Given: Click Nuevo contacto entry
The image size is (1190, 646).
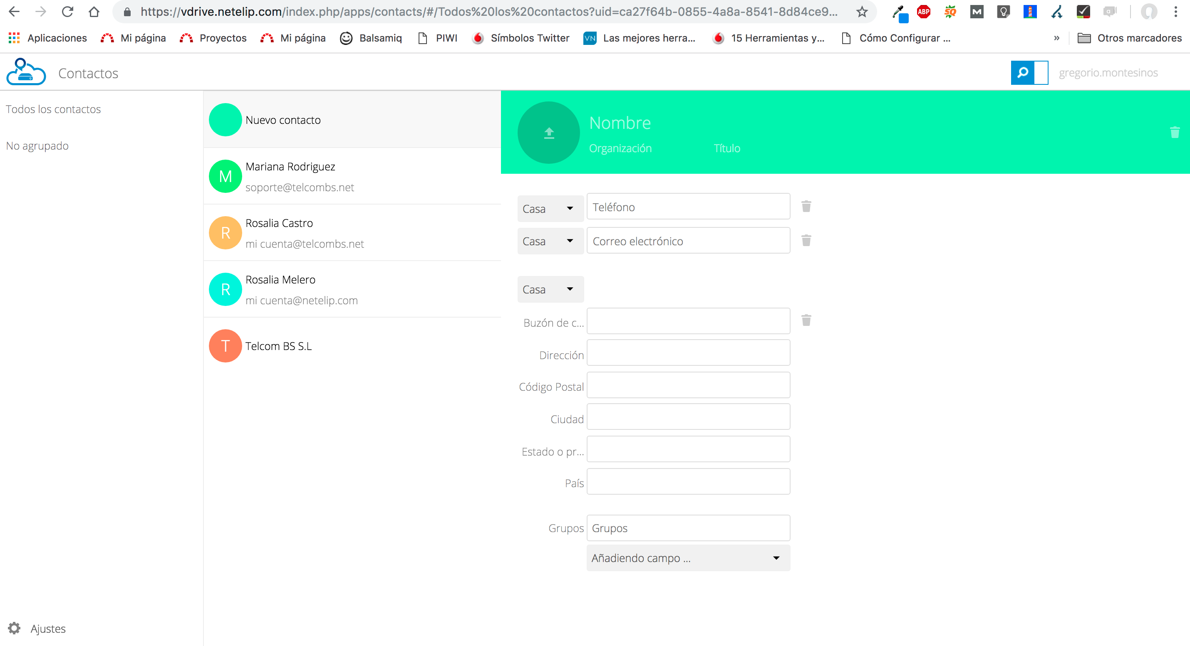Looking at the screenshot, I should [x=352, y=119].
